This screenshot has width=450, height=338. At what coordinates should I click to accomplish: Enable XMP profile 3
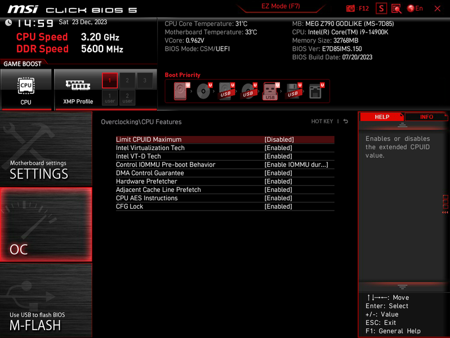[x=145, y=81]
